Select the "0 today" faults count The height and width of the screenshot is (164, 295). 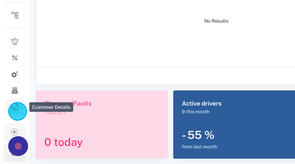(x=63, y=142)
